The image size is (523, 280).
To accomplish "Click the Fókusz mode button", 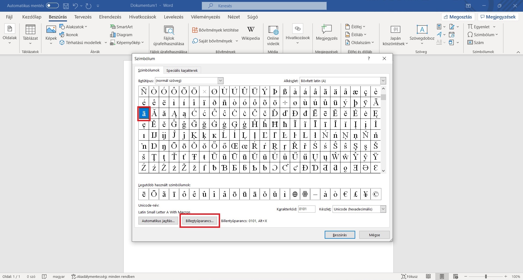I will coord(409,276).
